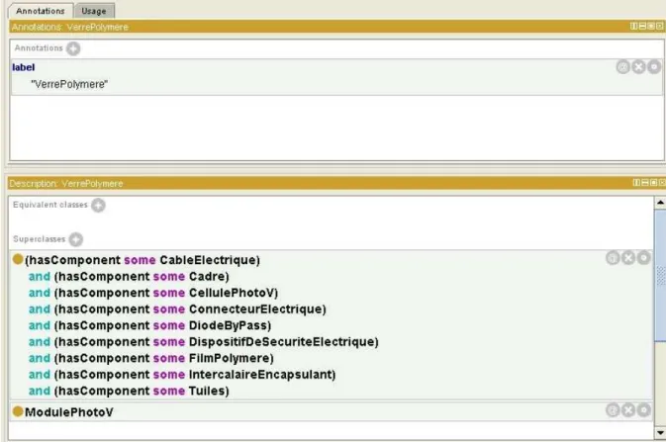Click annotate icon on hasComponent superclass row
Screen dimensions: 666x442
[x=613, y=257]
